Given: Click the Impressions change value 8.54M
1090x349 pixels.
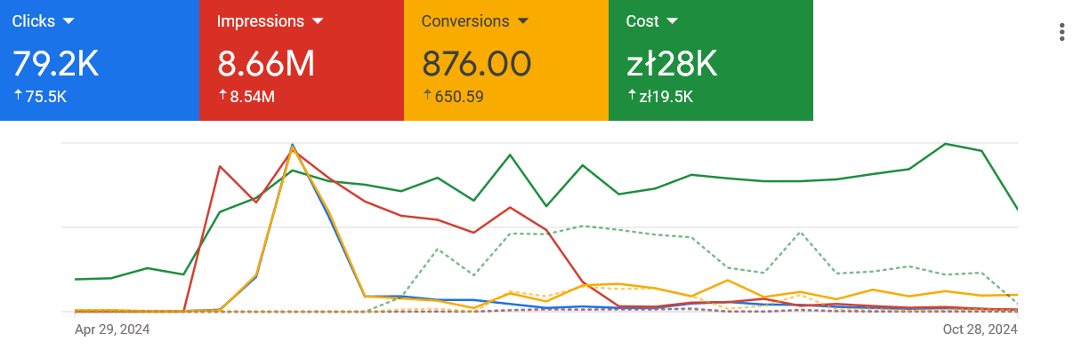Looking at the screenshot, I should [252, 97].
